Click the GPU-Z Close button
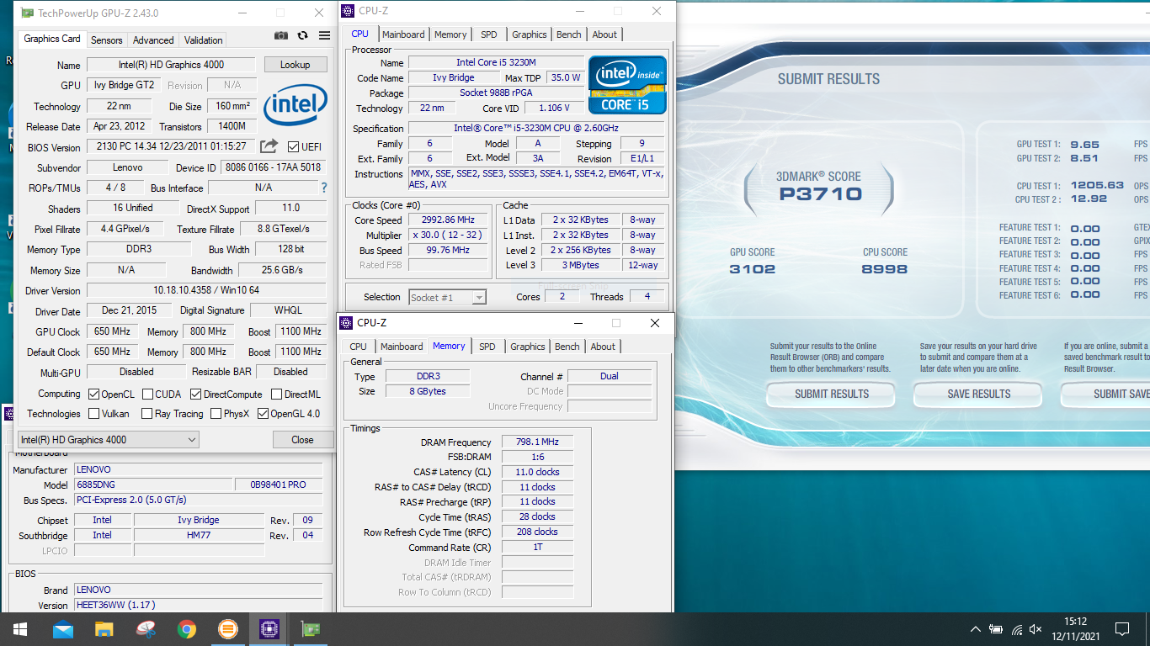Image resolution: width=1150 pixels, height=646 pixels. (x=302, y=440)
